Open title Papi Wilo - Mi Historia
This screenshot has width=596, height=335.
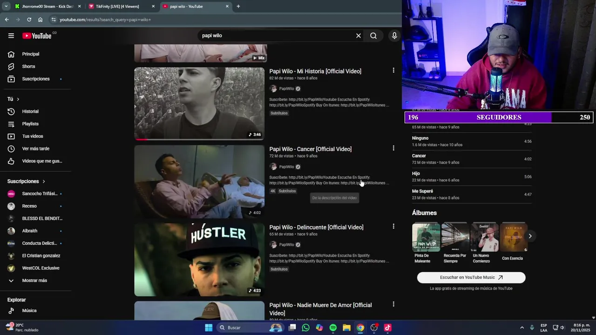click(x=315, y=71)
